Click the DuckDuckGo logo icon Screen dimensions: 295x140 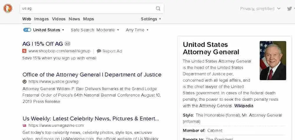pyautogui.click(x=8, y=9)
